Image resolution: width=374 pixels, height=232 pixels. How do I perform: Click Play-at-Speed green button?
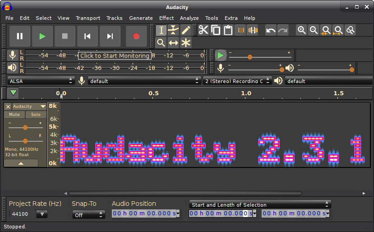point(221,56)
